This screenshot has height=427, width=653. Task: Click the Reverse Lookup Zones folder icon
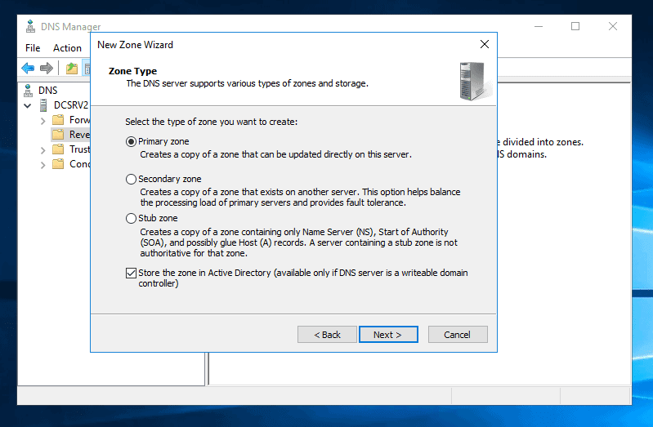[58, 135]
